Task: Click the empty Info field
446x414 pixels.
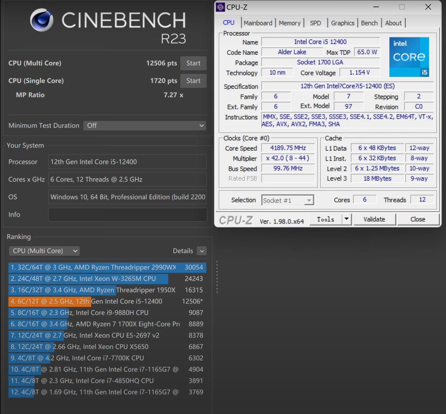Action: click(x=127, y=215)
